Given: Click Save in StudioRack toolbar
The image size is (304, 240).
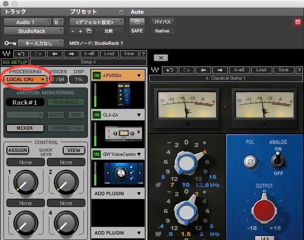Looking at the screenshot, I should coord(129,54).
